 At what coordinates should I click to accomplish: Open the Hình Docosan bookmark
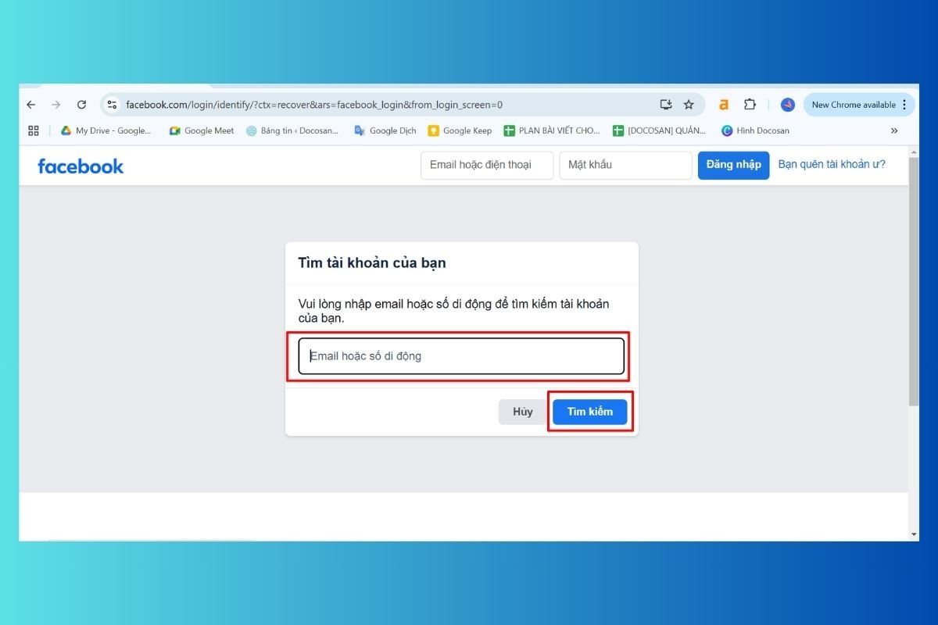[755, 130]
